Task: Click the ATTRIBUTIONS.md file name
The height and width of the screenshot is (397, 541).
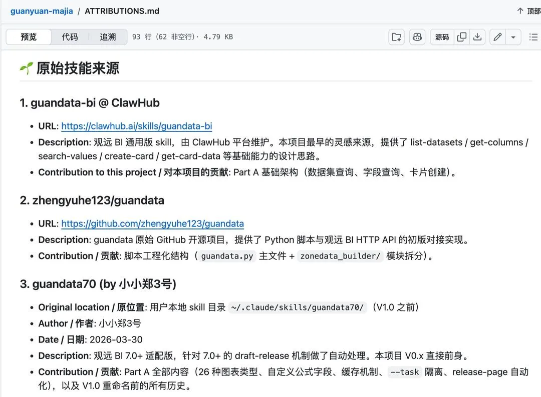Action: pyautogui.click(x=122, y=11)
